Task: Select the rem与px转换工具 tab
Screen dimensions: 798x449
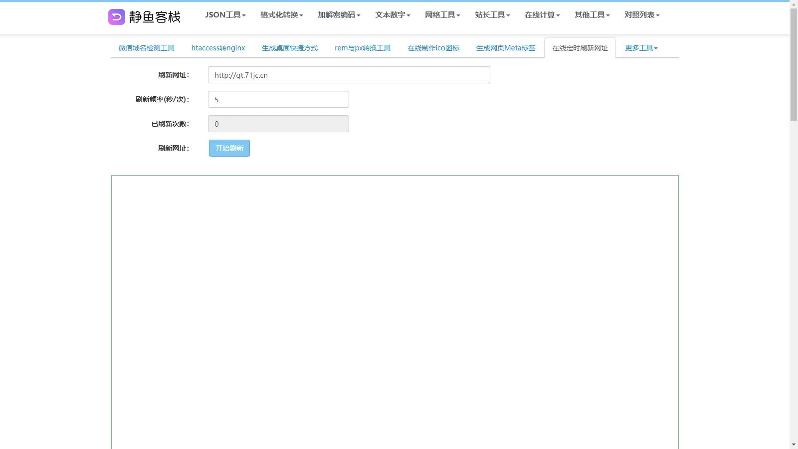Action: pyautogui.click(x=363, y=48)
